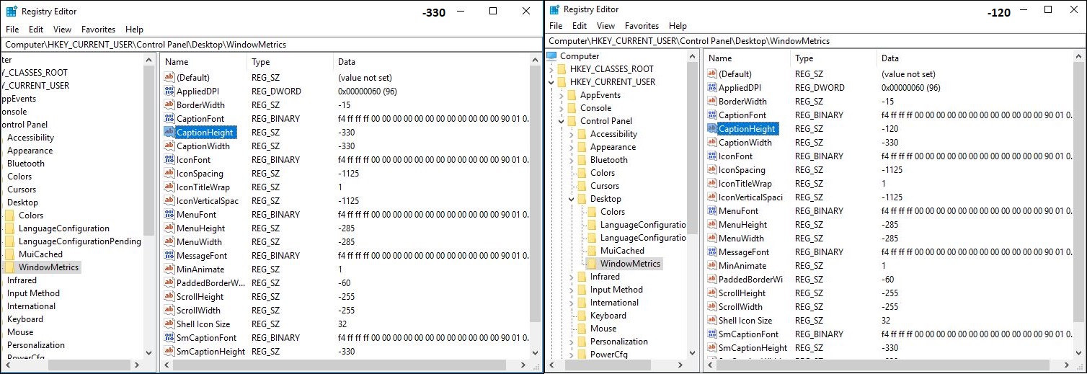Expand Appearance node in right window
This screenshot has width=1087, height=374.
(572, 146)
